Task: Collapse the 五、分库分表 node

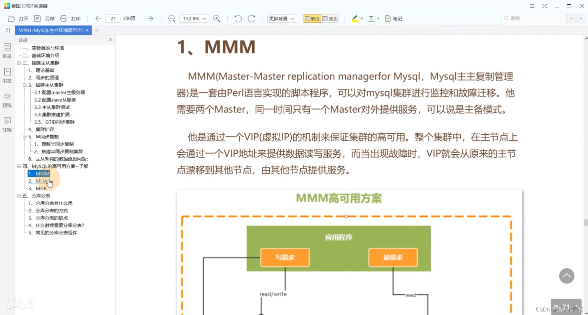Action: click(x=19, y=196)
